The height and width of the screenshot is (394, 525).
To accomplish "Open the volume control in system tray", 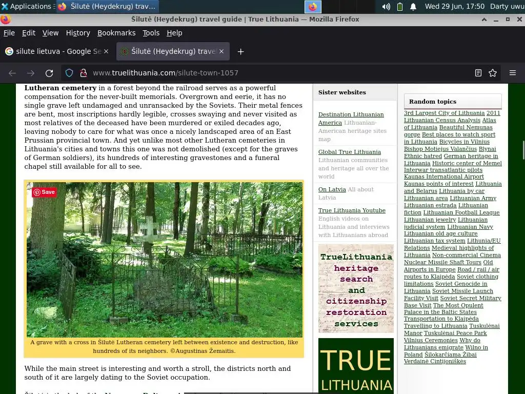I will point(386,7).
